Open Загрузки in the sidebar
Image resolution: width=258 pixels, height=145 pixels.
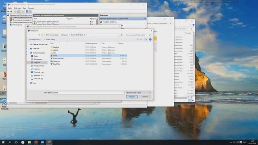tap(36, 62)
